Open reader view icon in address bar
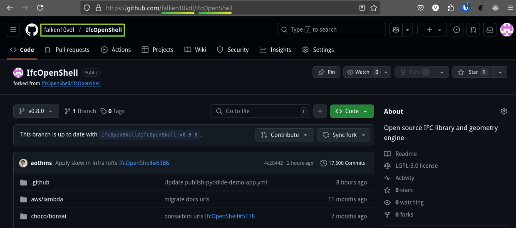The width and height of the screenshot is (516, 228). pos(362,8)
